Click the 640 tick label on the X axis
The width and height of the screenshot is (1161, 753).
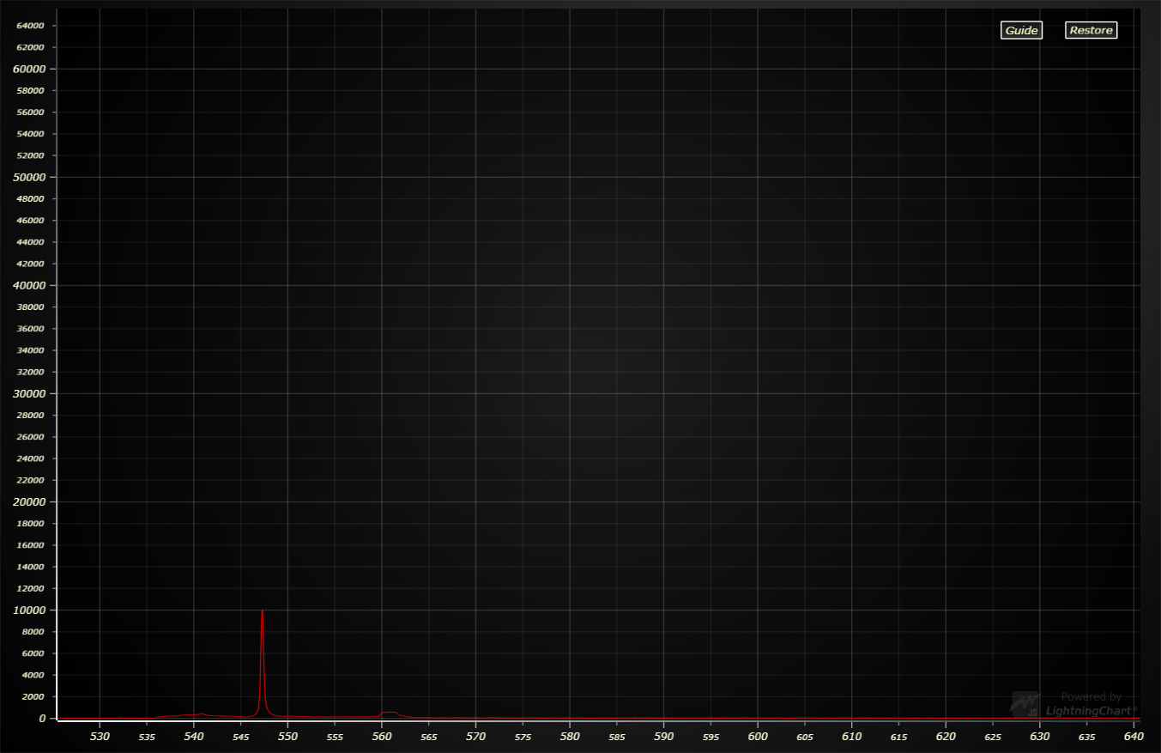(x=1134, y=736)
